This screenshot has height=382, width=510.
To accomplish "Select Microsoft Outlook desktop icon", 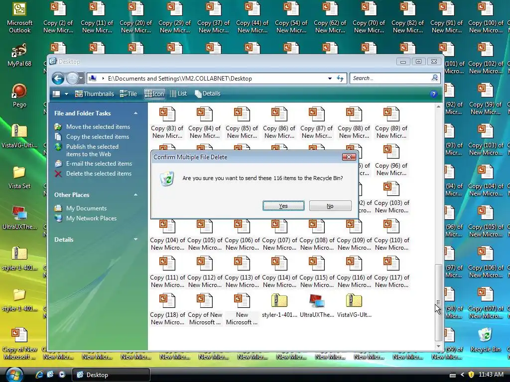I will coord(19,18).
